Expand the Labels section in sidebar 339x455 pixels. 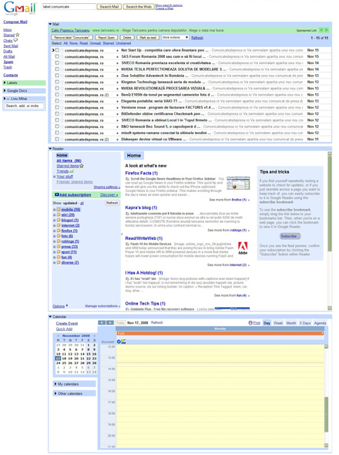(x=5, y=83)
